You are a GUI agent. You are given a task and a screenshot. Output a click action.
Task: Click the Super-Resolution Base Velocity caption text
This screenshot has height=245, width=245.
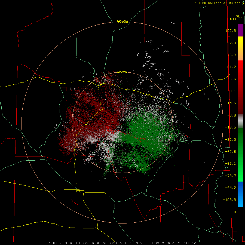tap(122, 243)
